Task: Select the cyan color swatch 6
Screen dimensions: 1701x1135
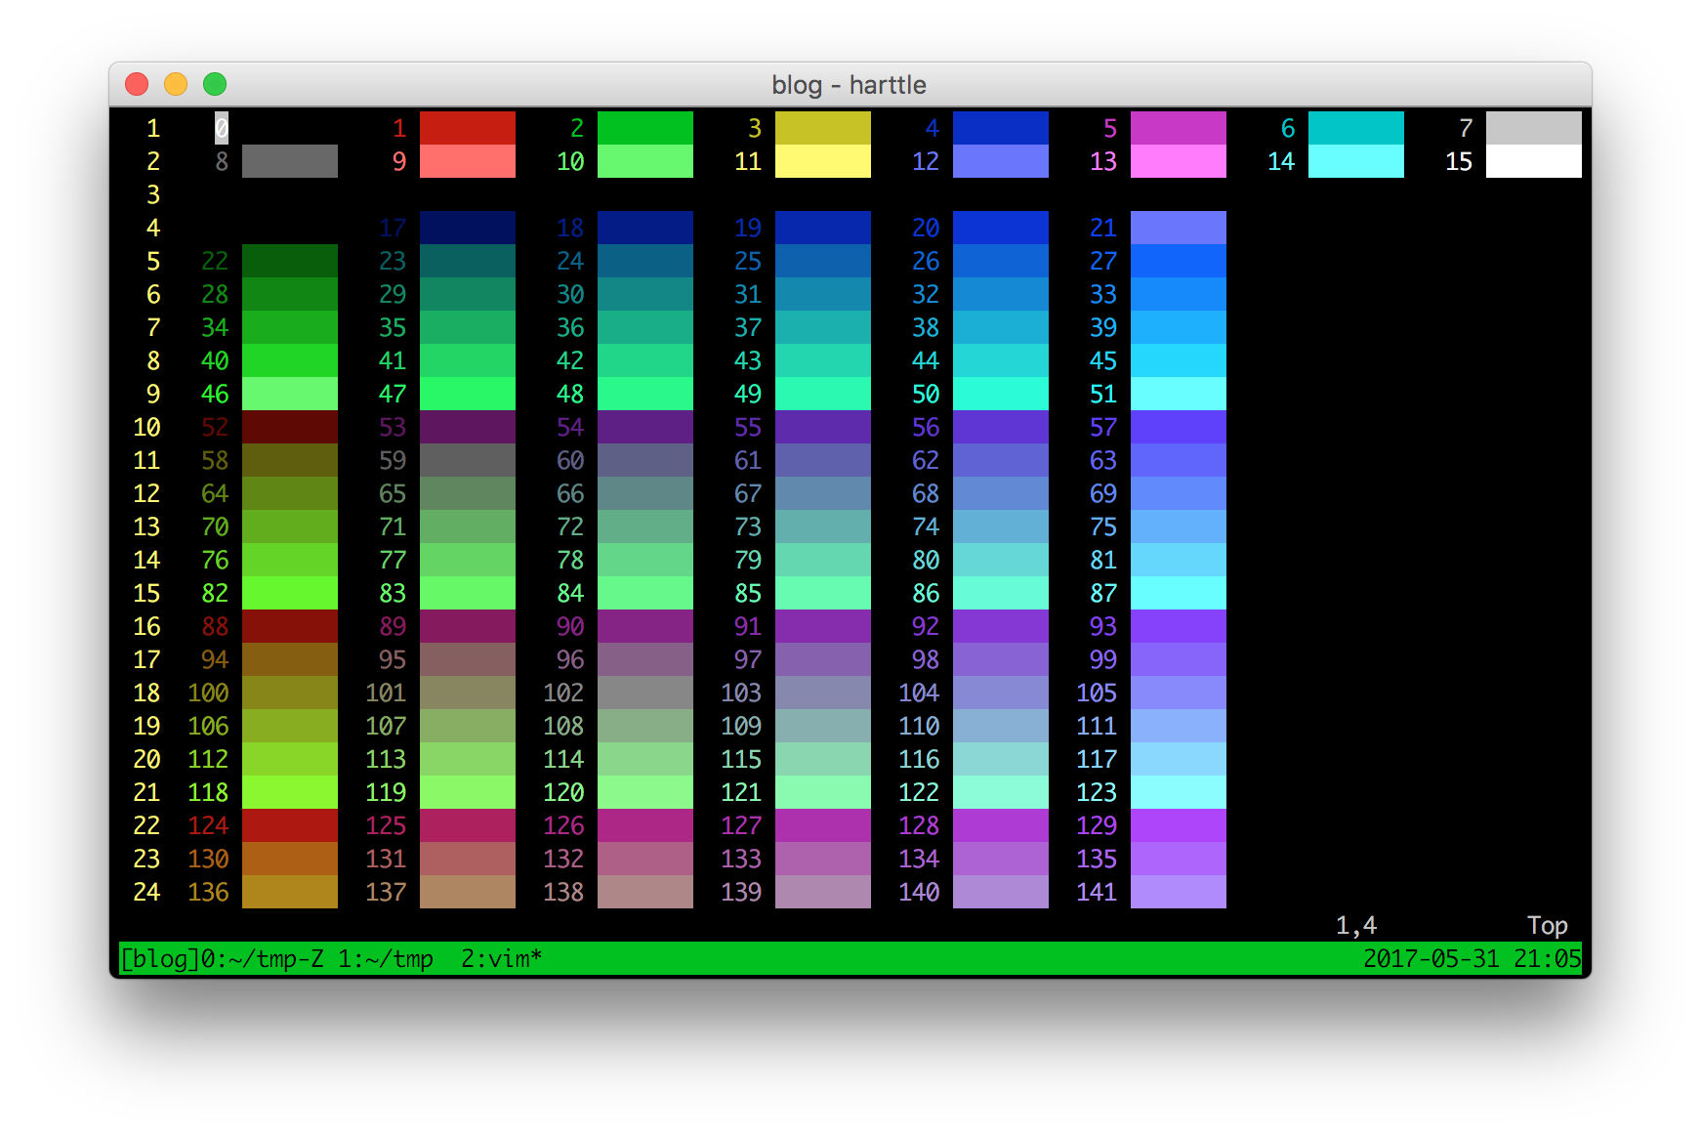Action: coord(1355,128)
